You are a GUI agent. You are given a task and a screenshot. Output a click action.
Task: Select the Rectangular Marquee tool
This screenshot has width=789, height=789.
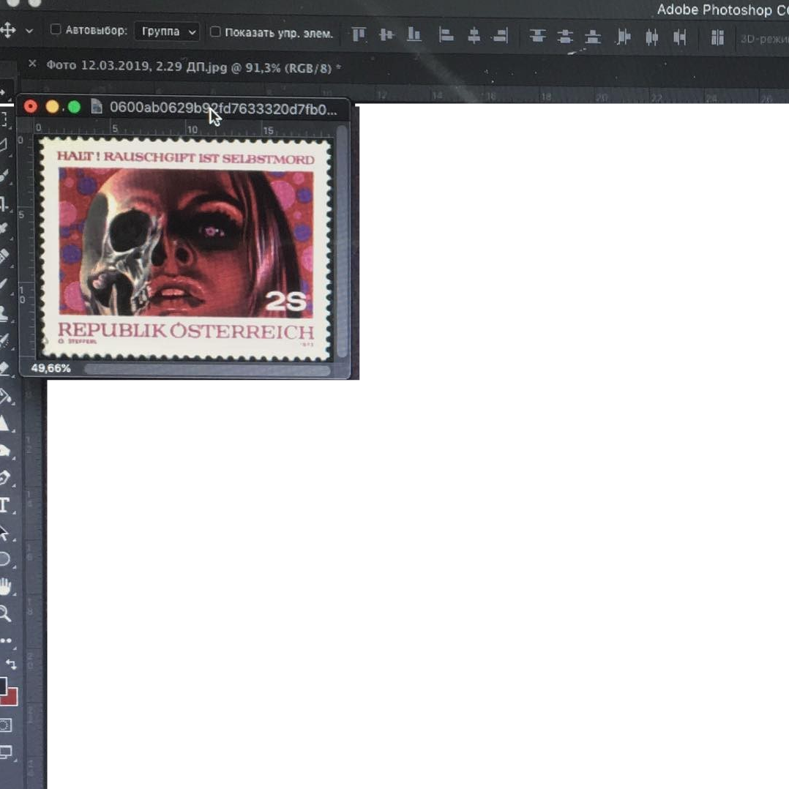pos(4,119)
